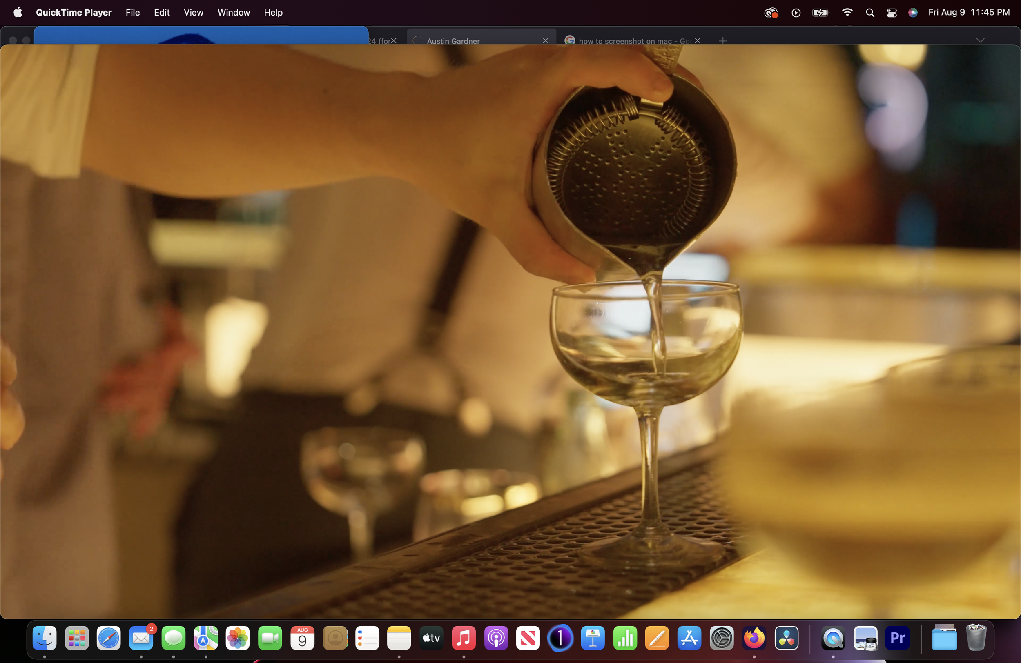Open QuickTime Player from the Dock
Viewport: 1021px width, 663px height.
point(833,638)
